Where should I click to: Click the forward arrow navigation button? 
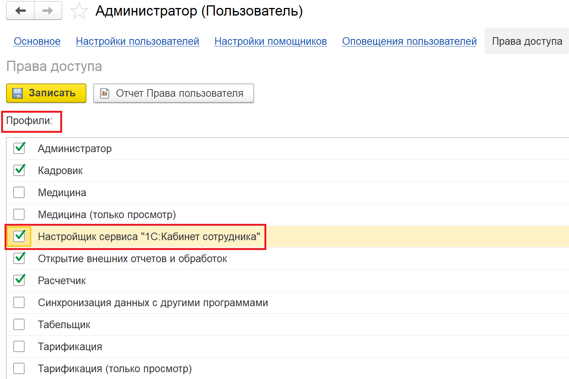(48, 11)
